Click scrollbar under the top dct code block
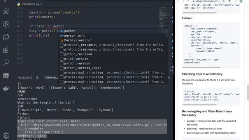The height and width of the screenshot is (140, 249). click(x=200, y=13)
